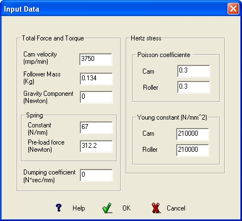Click the Input Data title bar
This screenshot has width=242, height=221.
pyautogui.click(x=115, y=9)
